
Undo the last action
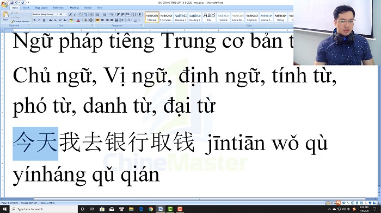coord(16,2)
